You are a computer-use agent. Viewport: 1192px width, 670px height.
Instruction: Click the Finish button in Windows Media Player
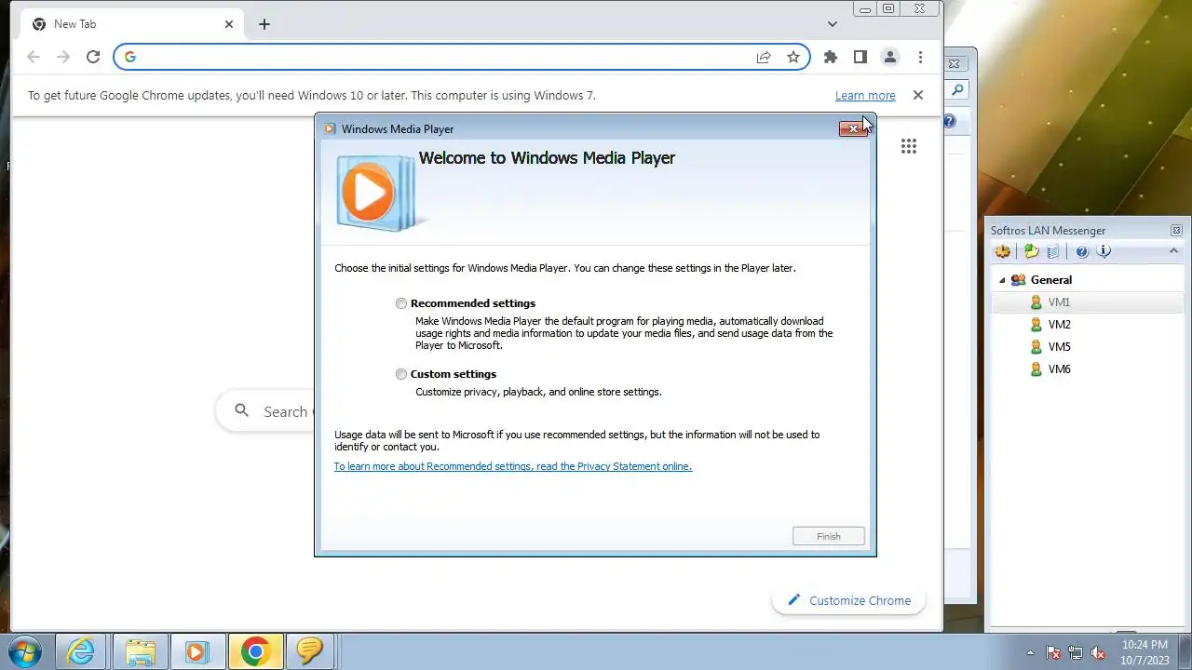(x=829, y=536)
